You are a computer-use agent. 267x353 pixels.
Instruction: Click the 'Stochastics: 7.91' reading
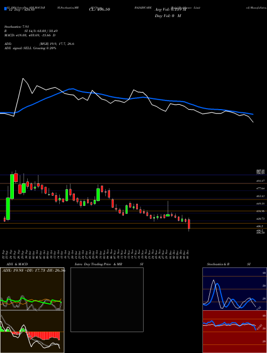click(17, 27)
